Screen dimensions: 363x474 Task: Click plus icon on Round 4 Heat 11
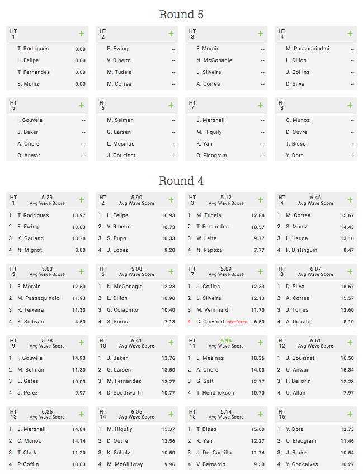coord(261,342)
